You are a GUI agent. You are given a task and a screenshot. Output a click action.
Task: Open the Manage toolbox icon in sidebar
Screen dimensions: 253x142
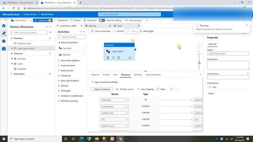[4, 49]
